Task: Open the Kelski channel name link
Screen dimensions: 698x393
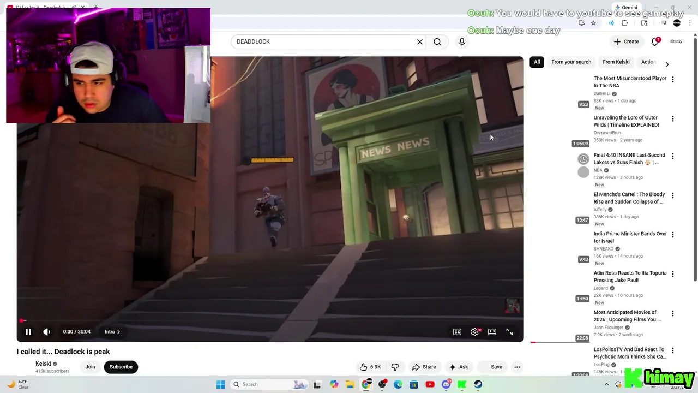Action: click(x=43, y=364)
